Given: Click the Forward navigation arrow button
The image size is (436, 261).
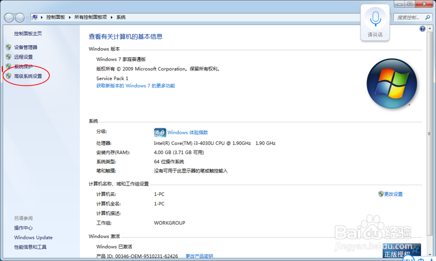Looking at the screenshot, I should click(x=20, y=17).
